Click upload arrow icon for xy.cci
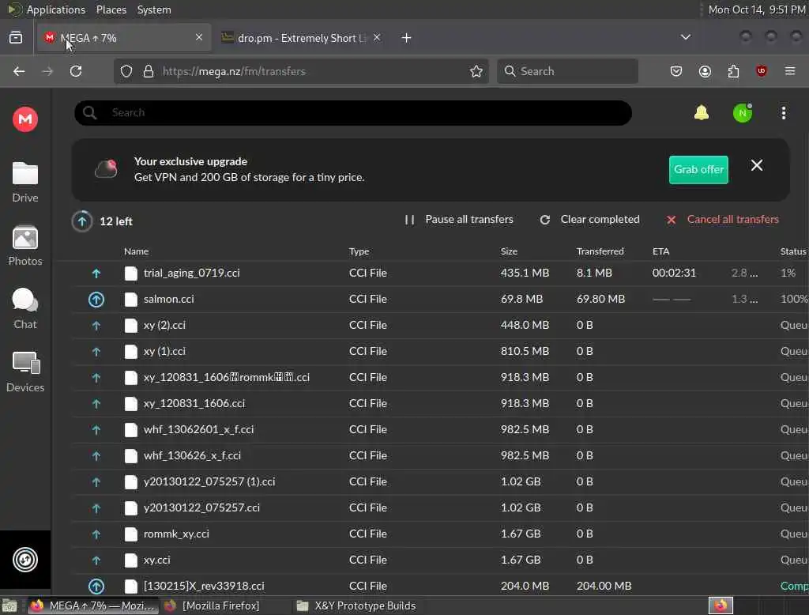The image size is (809, 615). [96, 560]
